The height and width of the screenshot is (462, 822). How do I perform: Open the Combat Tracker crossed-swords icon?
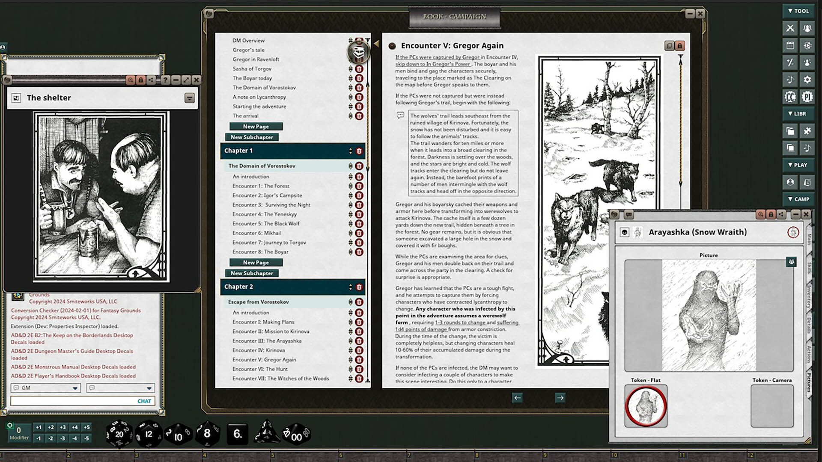click(x=790, y=29)
